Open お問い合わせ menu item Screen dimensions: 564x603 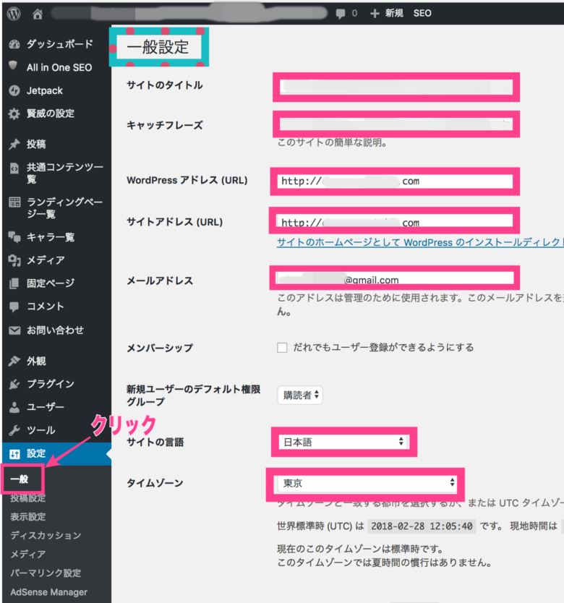[55, 330]
